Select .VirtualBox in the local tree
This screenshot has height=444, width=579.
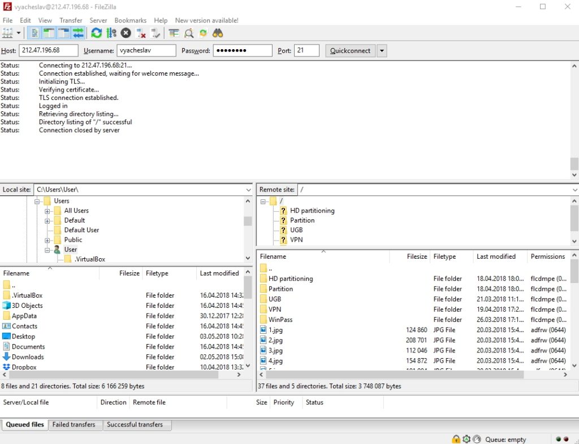(x=90, y=259)
